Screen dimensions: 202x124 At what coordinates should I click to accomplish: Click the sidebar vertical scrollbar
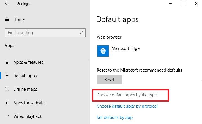pyautogui.click(x=89, y=92)
